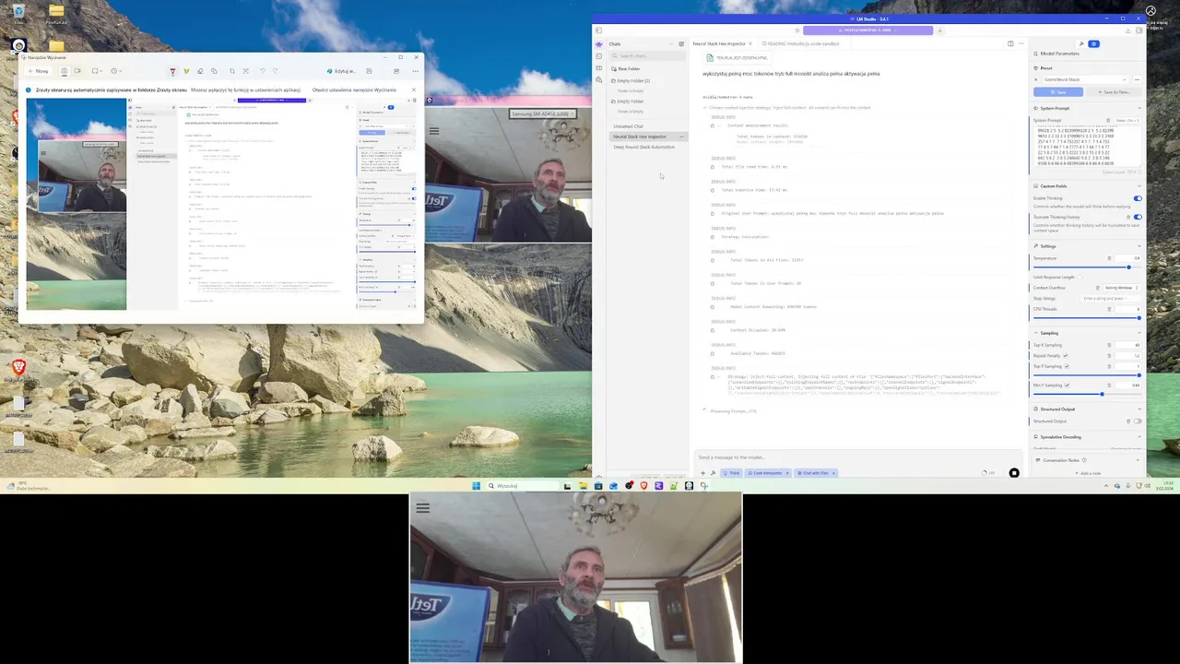Image resolution: width=1180 pixels, height=664 pixels.
Task: Collapse the Custom Fields section
Action: click(1139, 185)
